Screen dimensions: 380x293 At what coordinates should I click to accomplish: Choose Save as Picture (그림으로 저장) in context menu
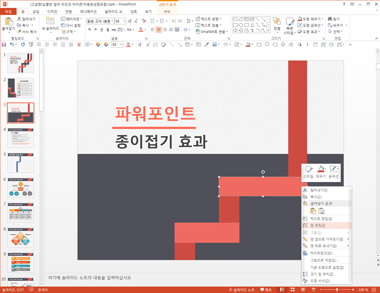(x=326, y=260)
